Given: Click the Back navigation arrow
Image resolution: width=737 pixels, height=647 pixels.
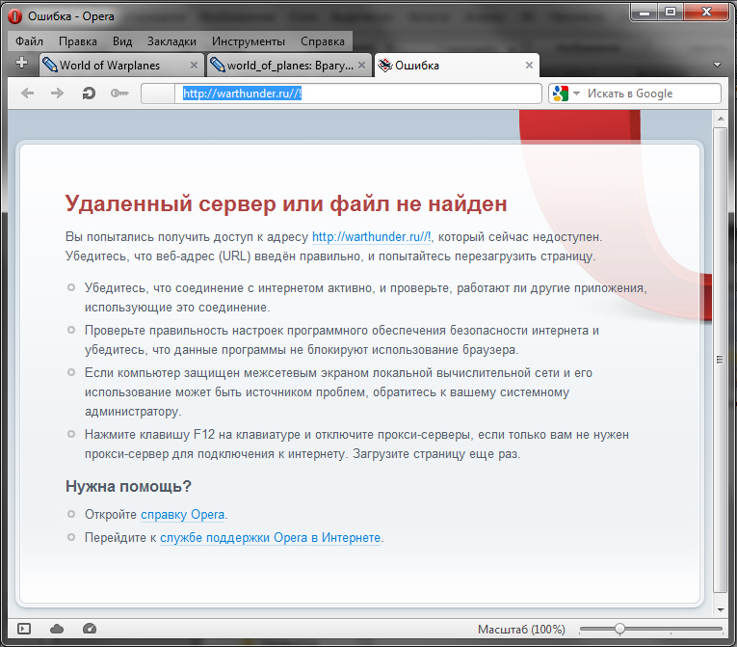Looking at the screenshot, I should (27, 94).
